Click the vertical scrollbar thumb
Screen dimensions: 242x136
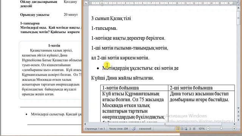pyautogui.click(x=239, y=17)
